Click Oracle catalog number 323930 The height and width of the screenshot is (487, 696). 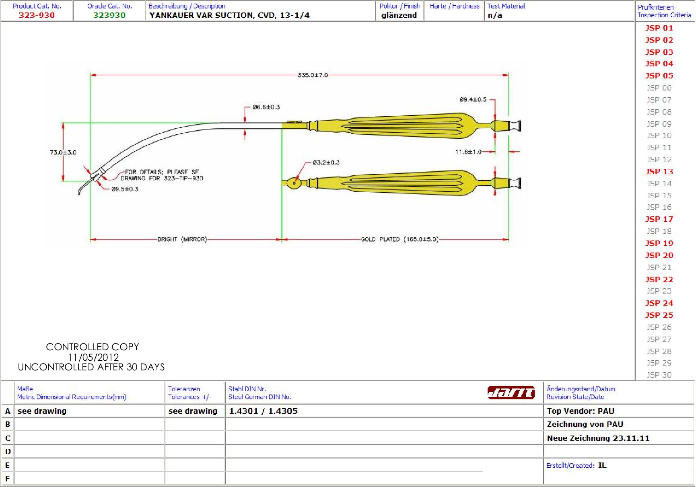(x=109, y=15)
